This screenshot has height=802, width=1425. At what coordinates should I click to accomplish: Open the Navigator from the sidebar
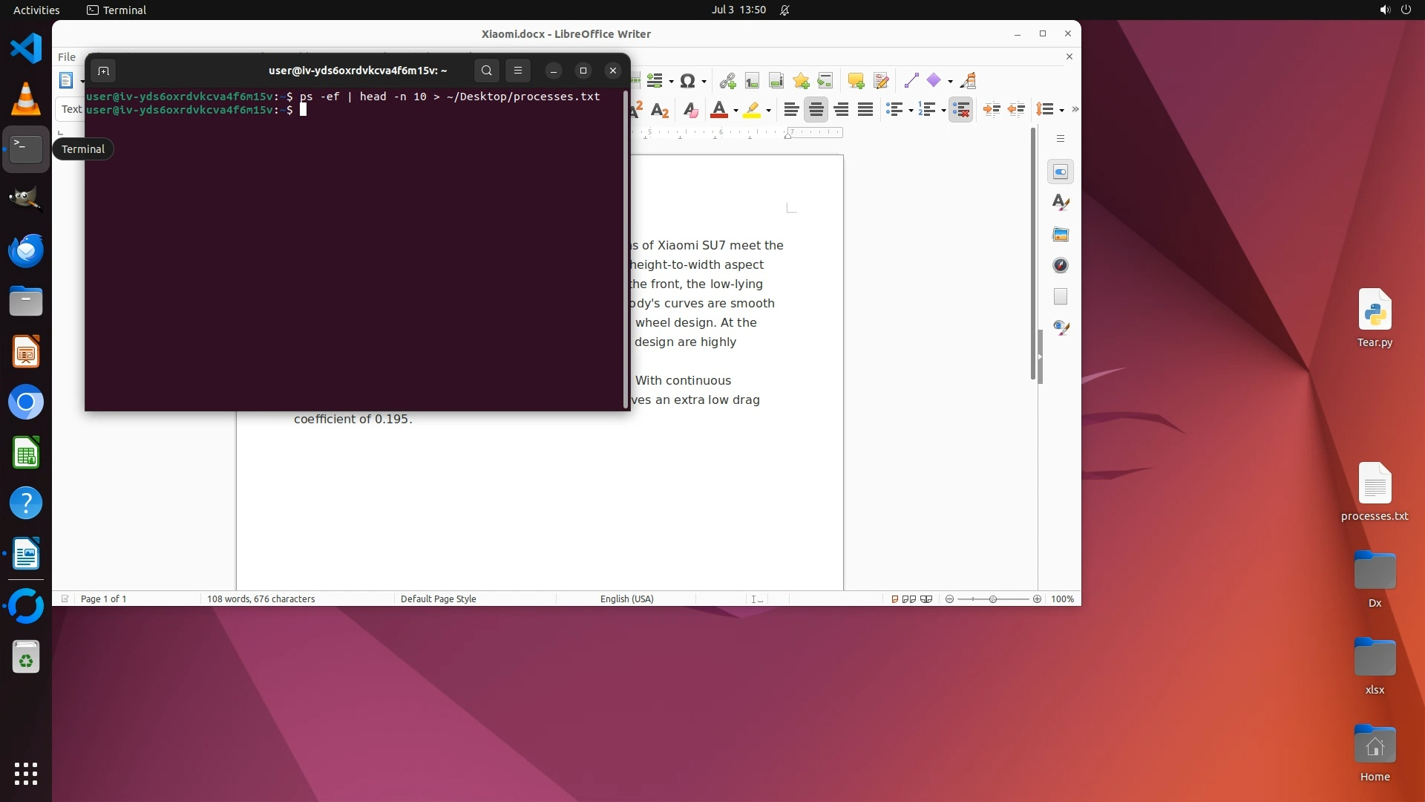(x=1061, y=265)
